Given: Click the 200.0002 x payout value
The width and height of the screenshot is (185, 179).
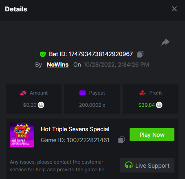Looking at the screenshot, I should click(92, 105).
